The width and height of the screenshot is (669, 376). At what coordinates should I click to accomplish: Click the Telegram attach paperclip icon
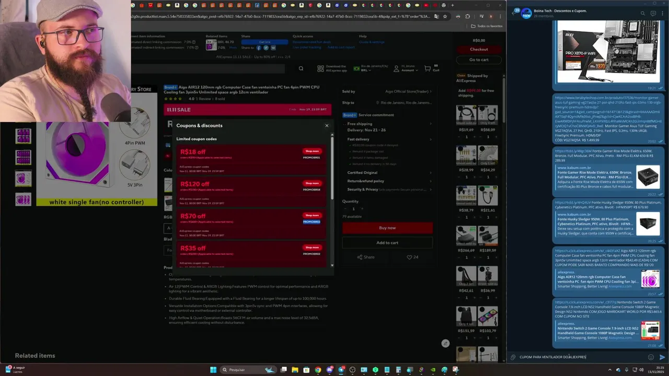(x=513, y=357)
